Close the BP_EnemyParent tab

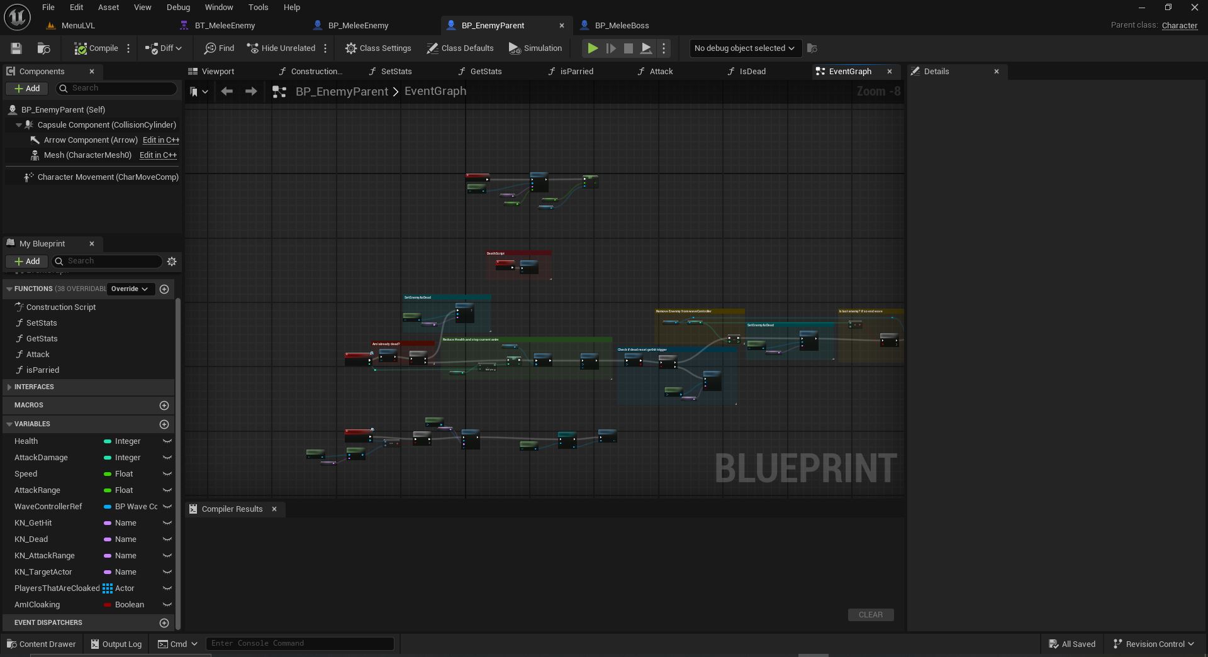[x=562, y=26]
